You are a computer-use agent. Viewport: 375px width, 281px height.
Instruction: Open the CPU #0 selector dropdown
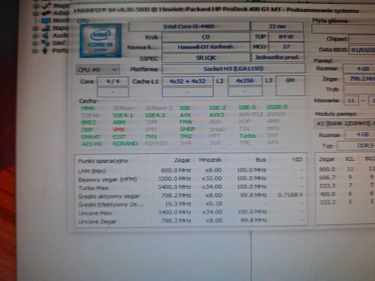click(x=98, y=70)
